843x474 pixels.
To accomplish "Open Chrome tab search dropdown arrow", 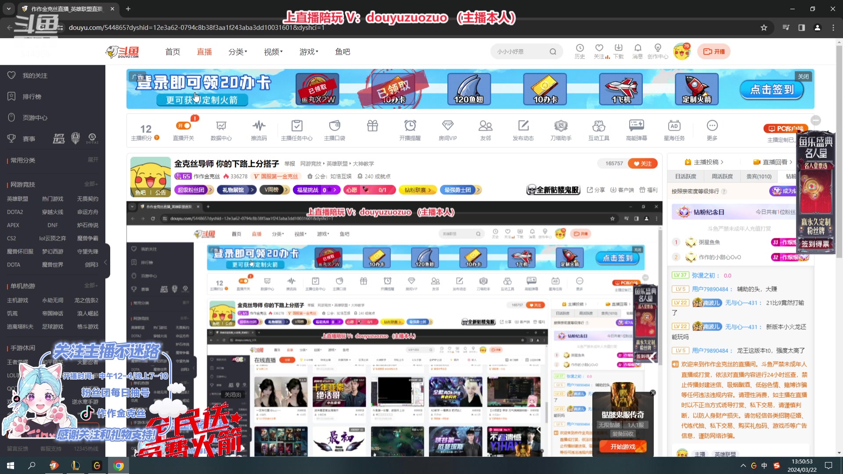I will pos(9,9).
